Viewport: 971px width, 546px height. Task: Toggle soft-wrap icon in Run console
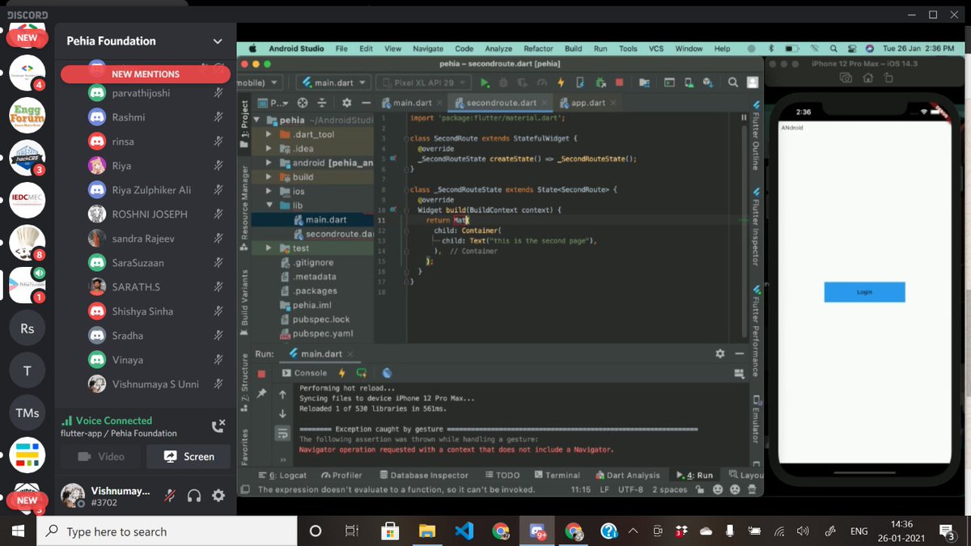(282, 434)
